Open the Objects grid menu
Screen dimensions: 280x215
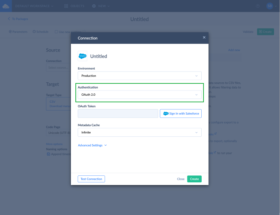pyautogui.click(x=74, y=6)
